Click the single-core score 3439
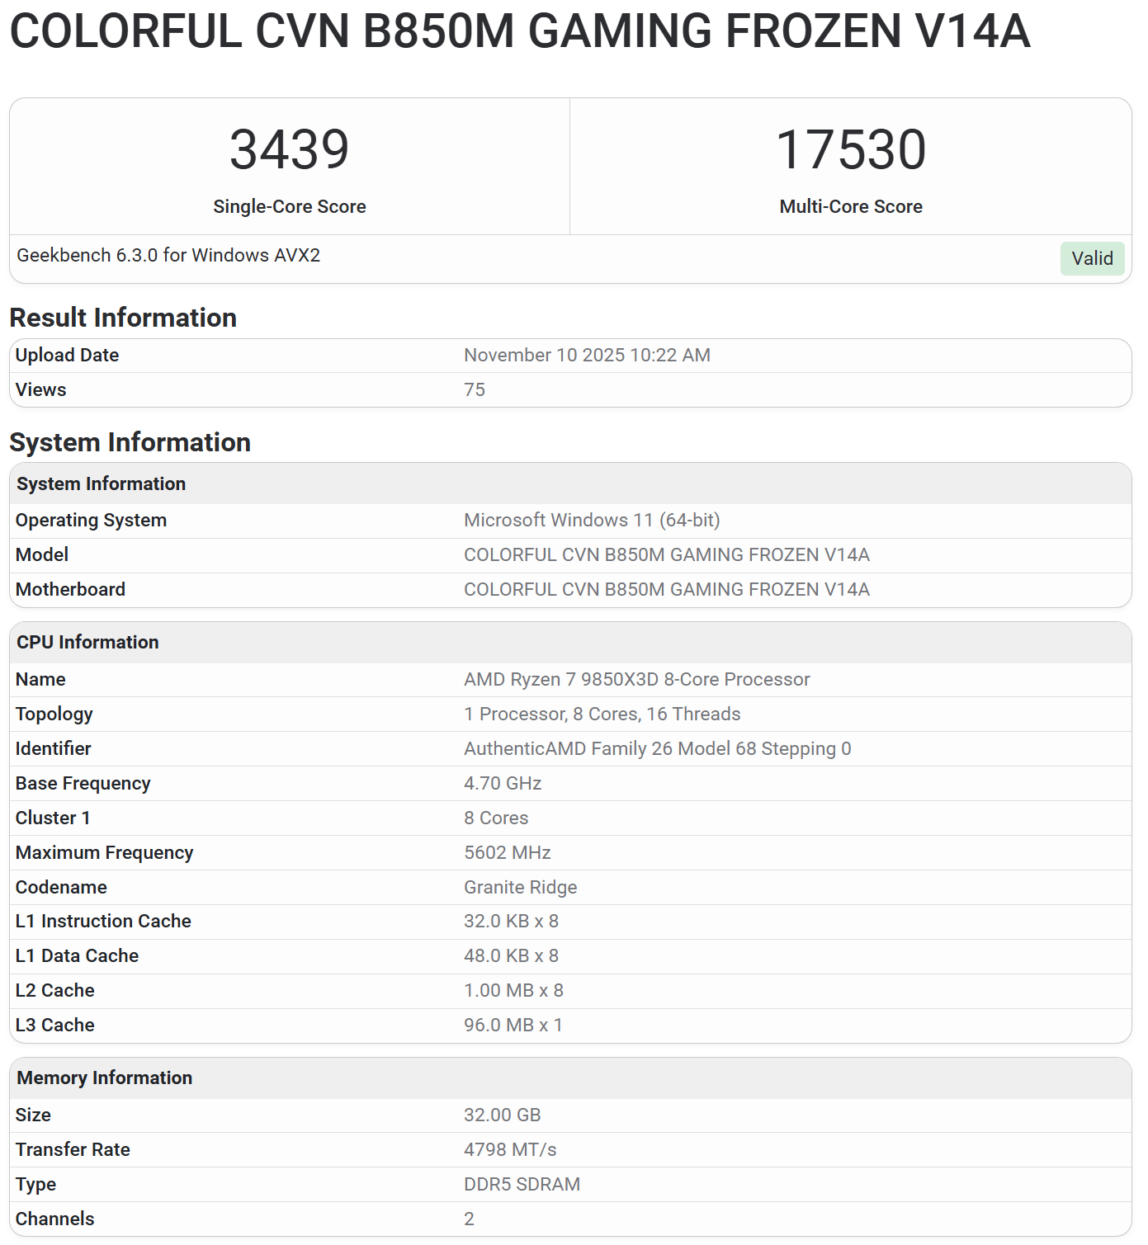The width and height of the screenshot is (1148, 1245). tap(289, 150)
